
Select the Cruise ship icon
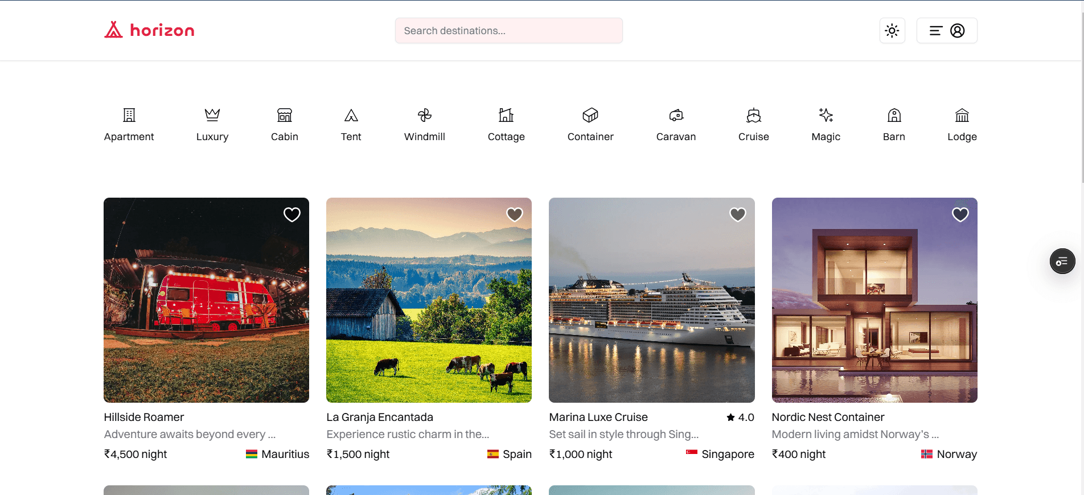point(753,116)
